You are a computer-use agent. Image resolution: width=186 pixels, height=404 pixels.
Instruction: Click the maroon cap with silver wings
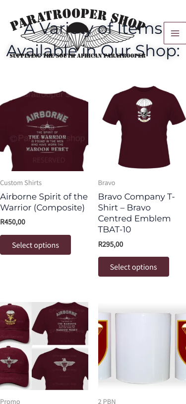(x=15, y=368)
